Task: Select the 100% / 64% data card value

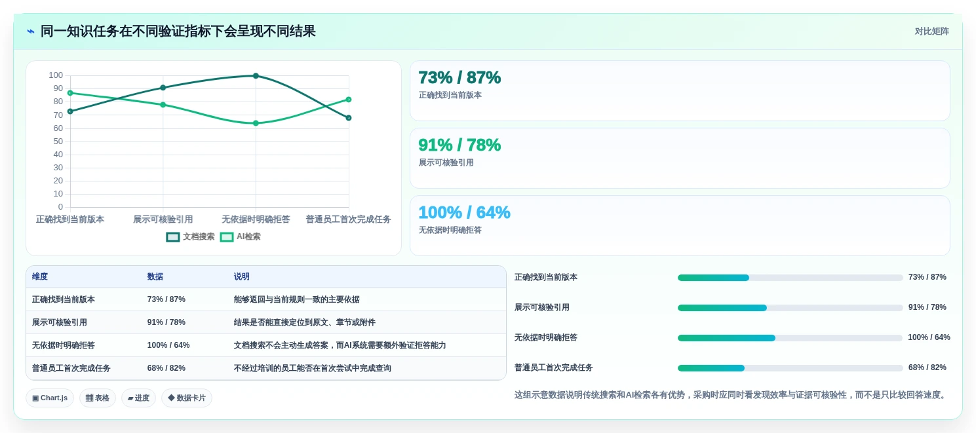Action: (x=464, y=212)
